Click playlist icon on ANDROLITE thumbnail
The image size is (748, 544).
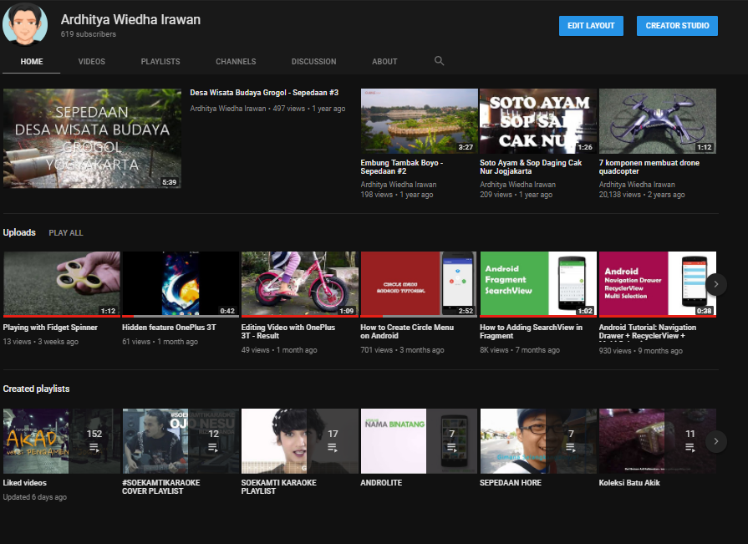point(452,448)
